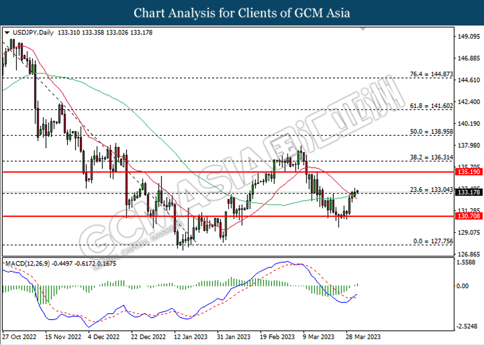The image size is (484, 345).
Task: Click the USDJPY,Daily symbol label
Action: point(33,33)
